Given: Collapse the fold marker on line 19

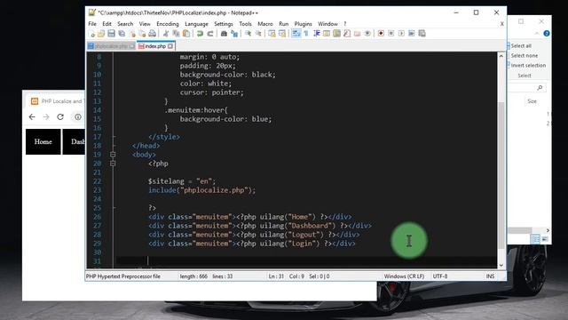Looking at the screenshot, I should pos(113,155).
